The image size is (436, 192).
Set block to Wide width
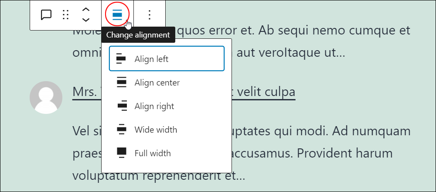click(167, 130)
